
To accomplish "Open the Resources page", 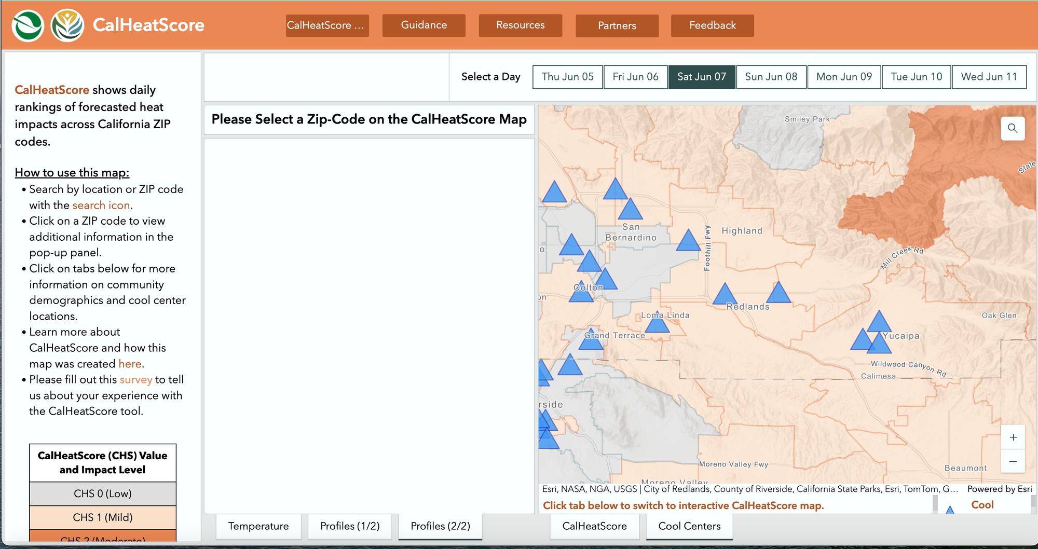I will [x=520, y=25].
